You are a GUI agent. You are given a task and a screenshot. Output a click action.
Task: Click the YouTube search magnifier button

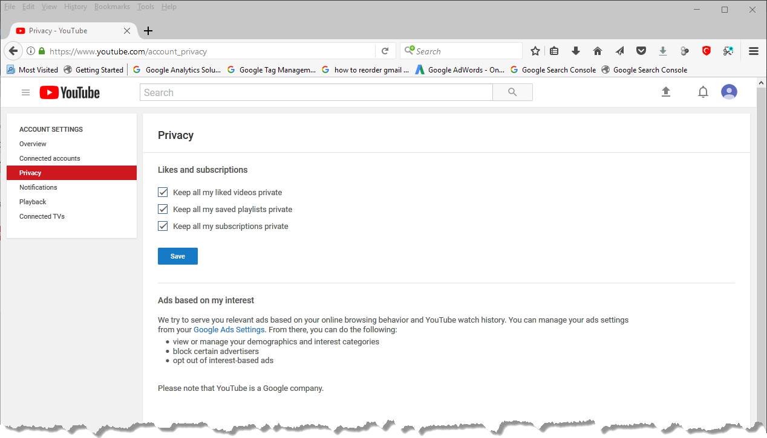click(512, 92)
